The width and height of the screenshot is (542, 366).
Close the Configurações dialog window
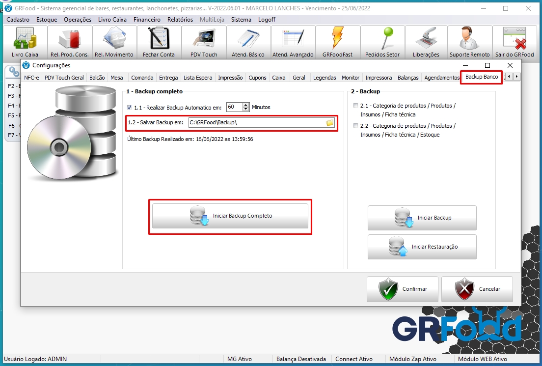pos(510,65)
